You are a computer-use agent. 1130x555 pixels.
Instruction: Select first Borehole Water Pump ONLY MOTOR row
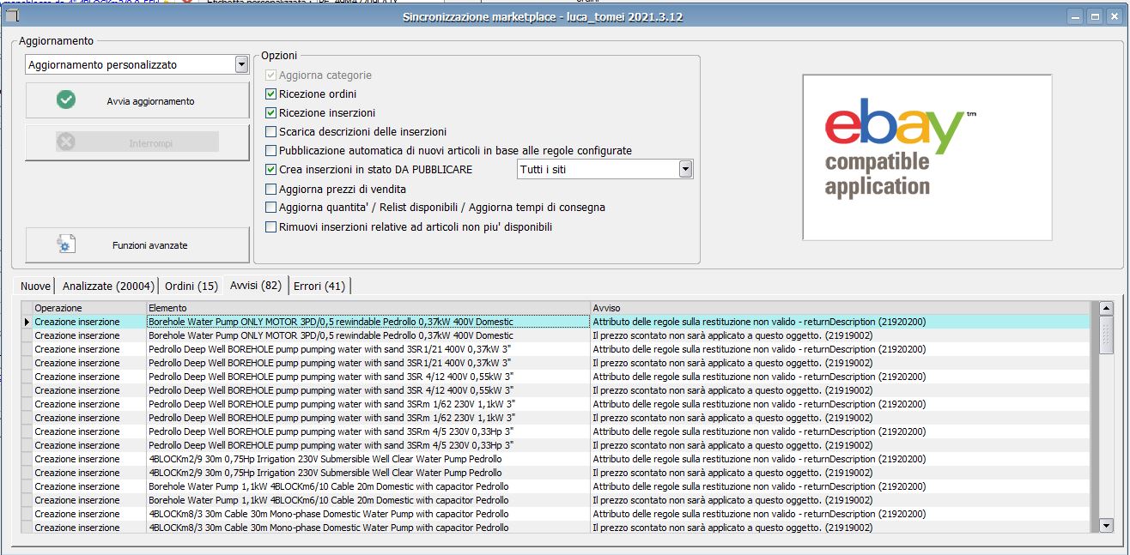point(368,322)
